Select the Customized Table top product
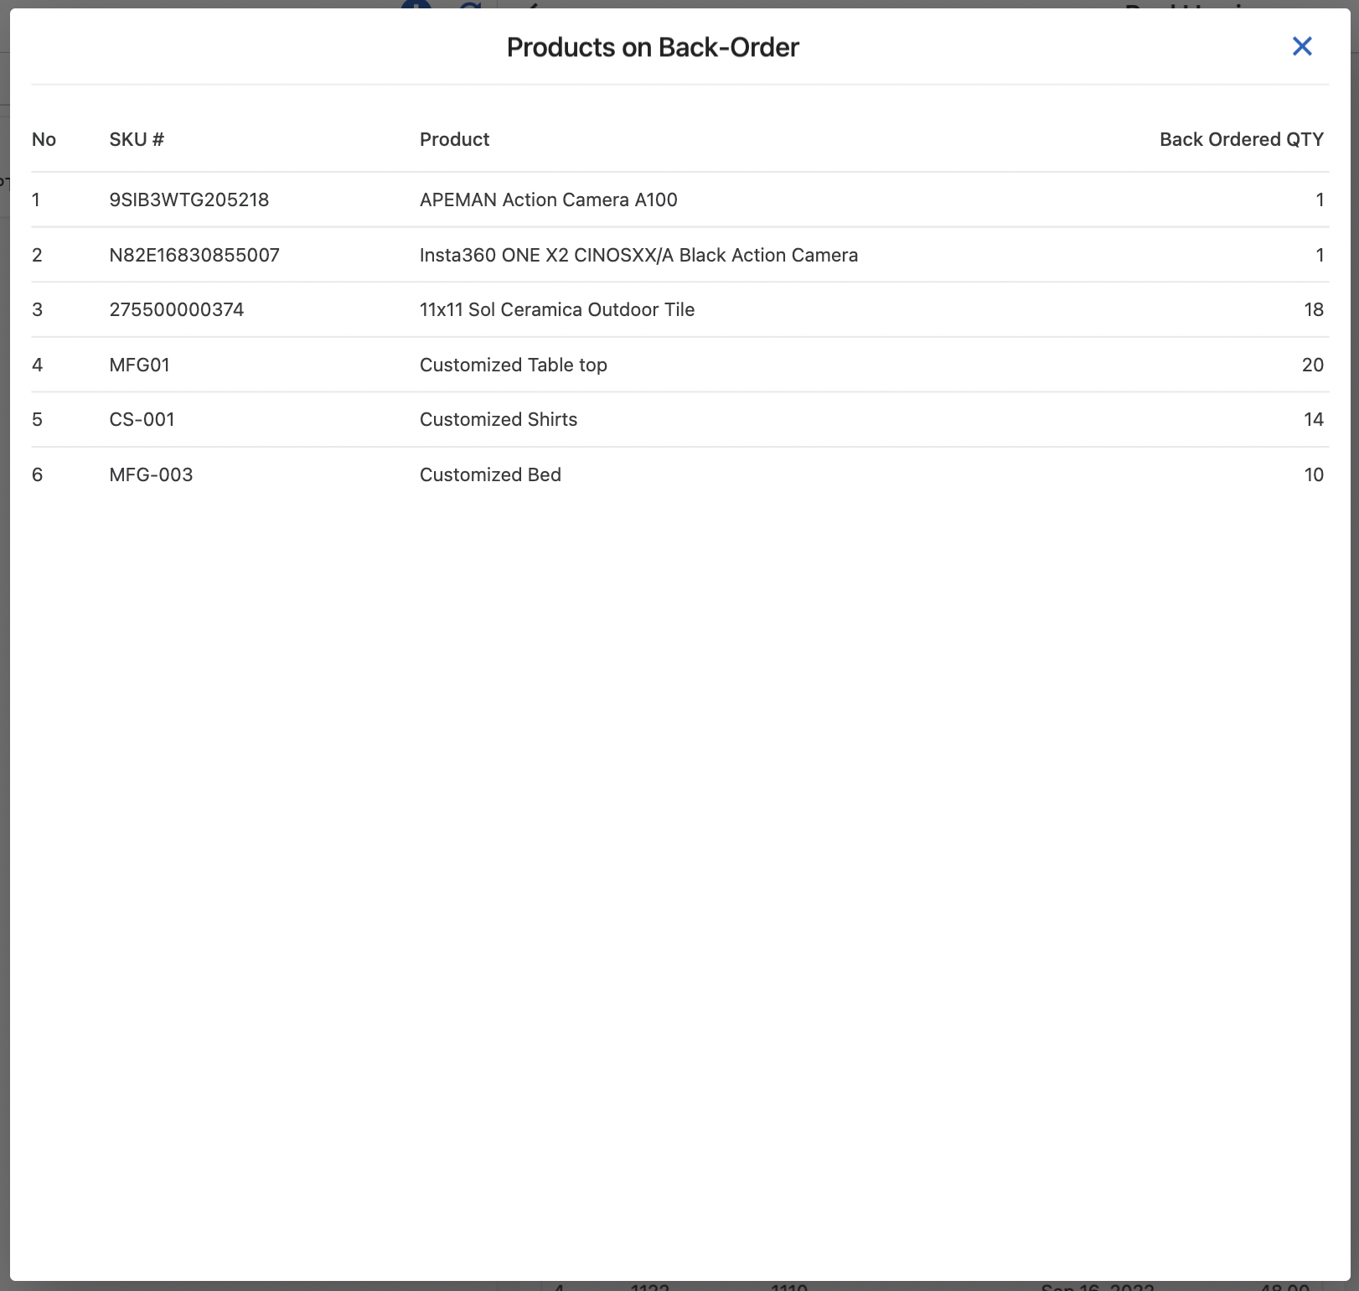The height and width of the screenshot is (1291, 1359). click(513, 365)
